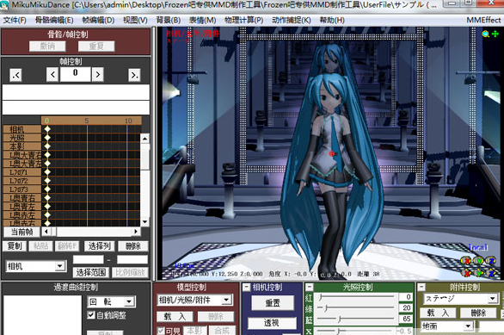Click the lower-row blue Z axis icon
Image resolution: width=504 pixels, height=335 pixels.
tap(491, 273)
